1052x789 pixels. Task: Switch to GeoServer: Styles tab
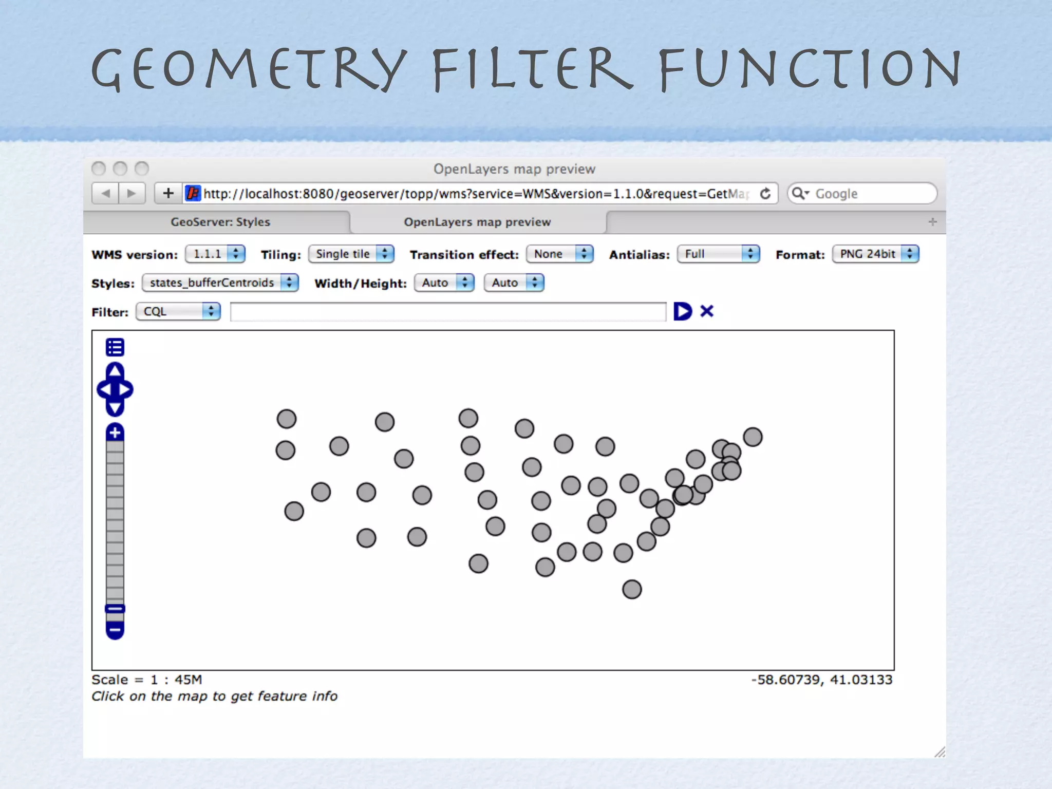tap(220, 222)
